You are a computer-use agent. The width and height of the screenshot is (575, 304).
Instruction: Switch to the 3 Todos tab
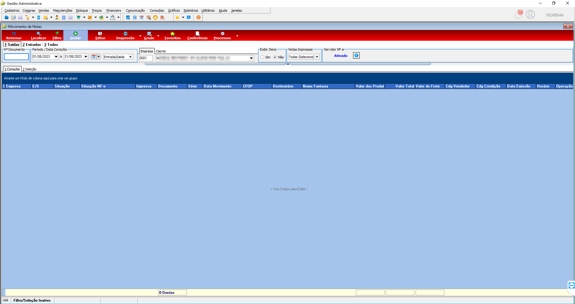[51, 45]
